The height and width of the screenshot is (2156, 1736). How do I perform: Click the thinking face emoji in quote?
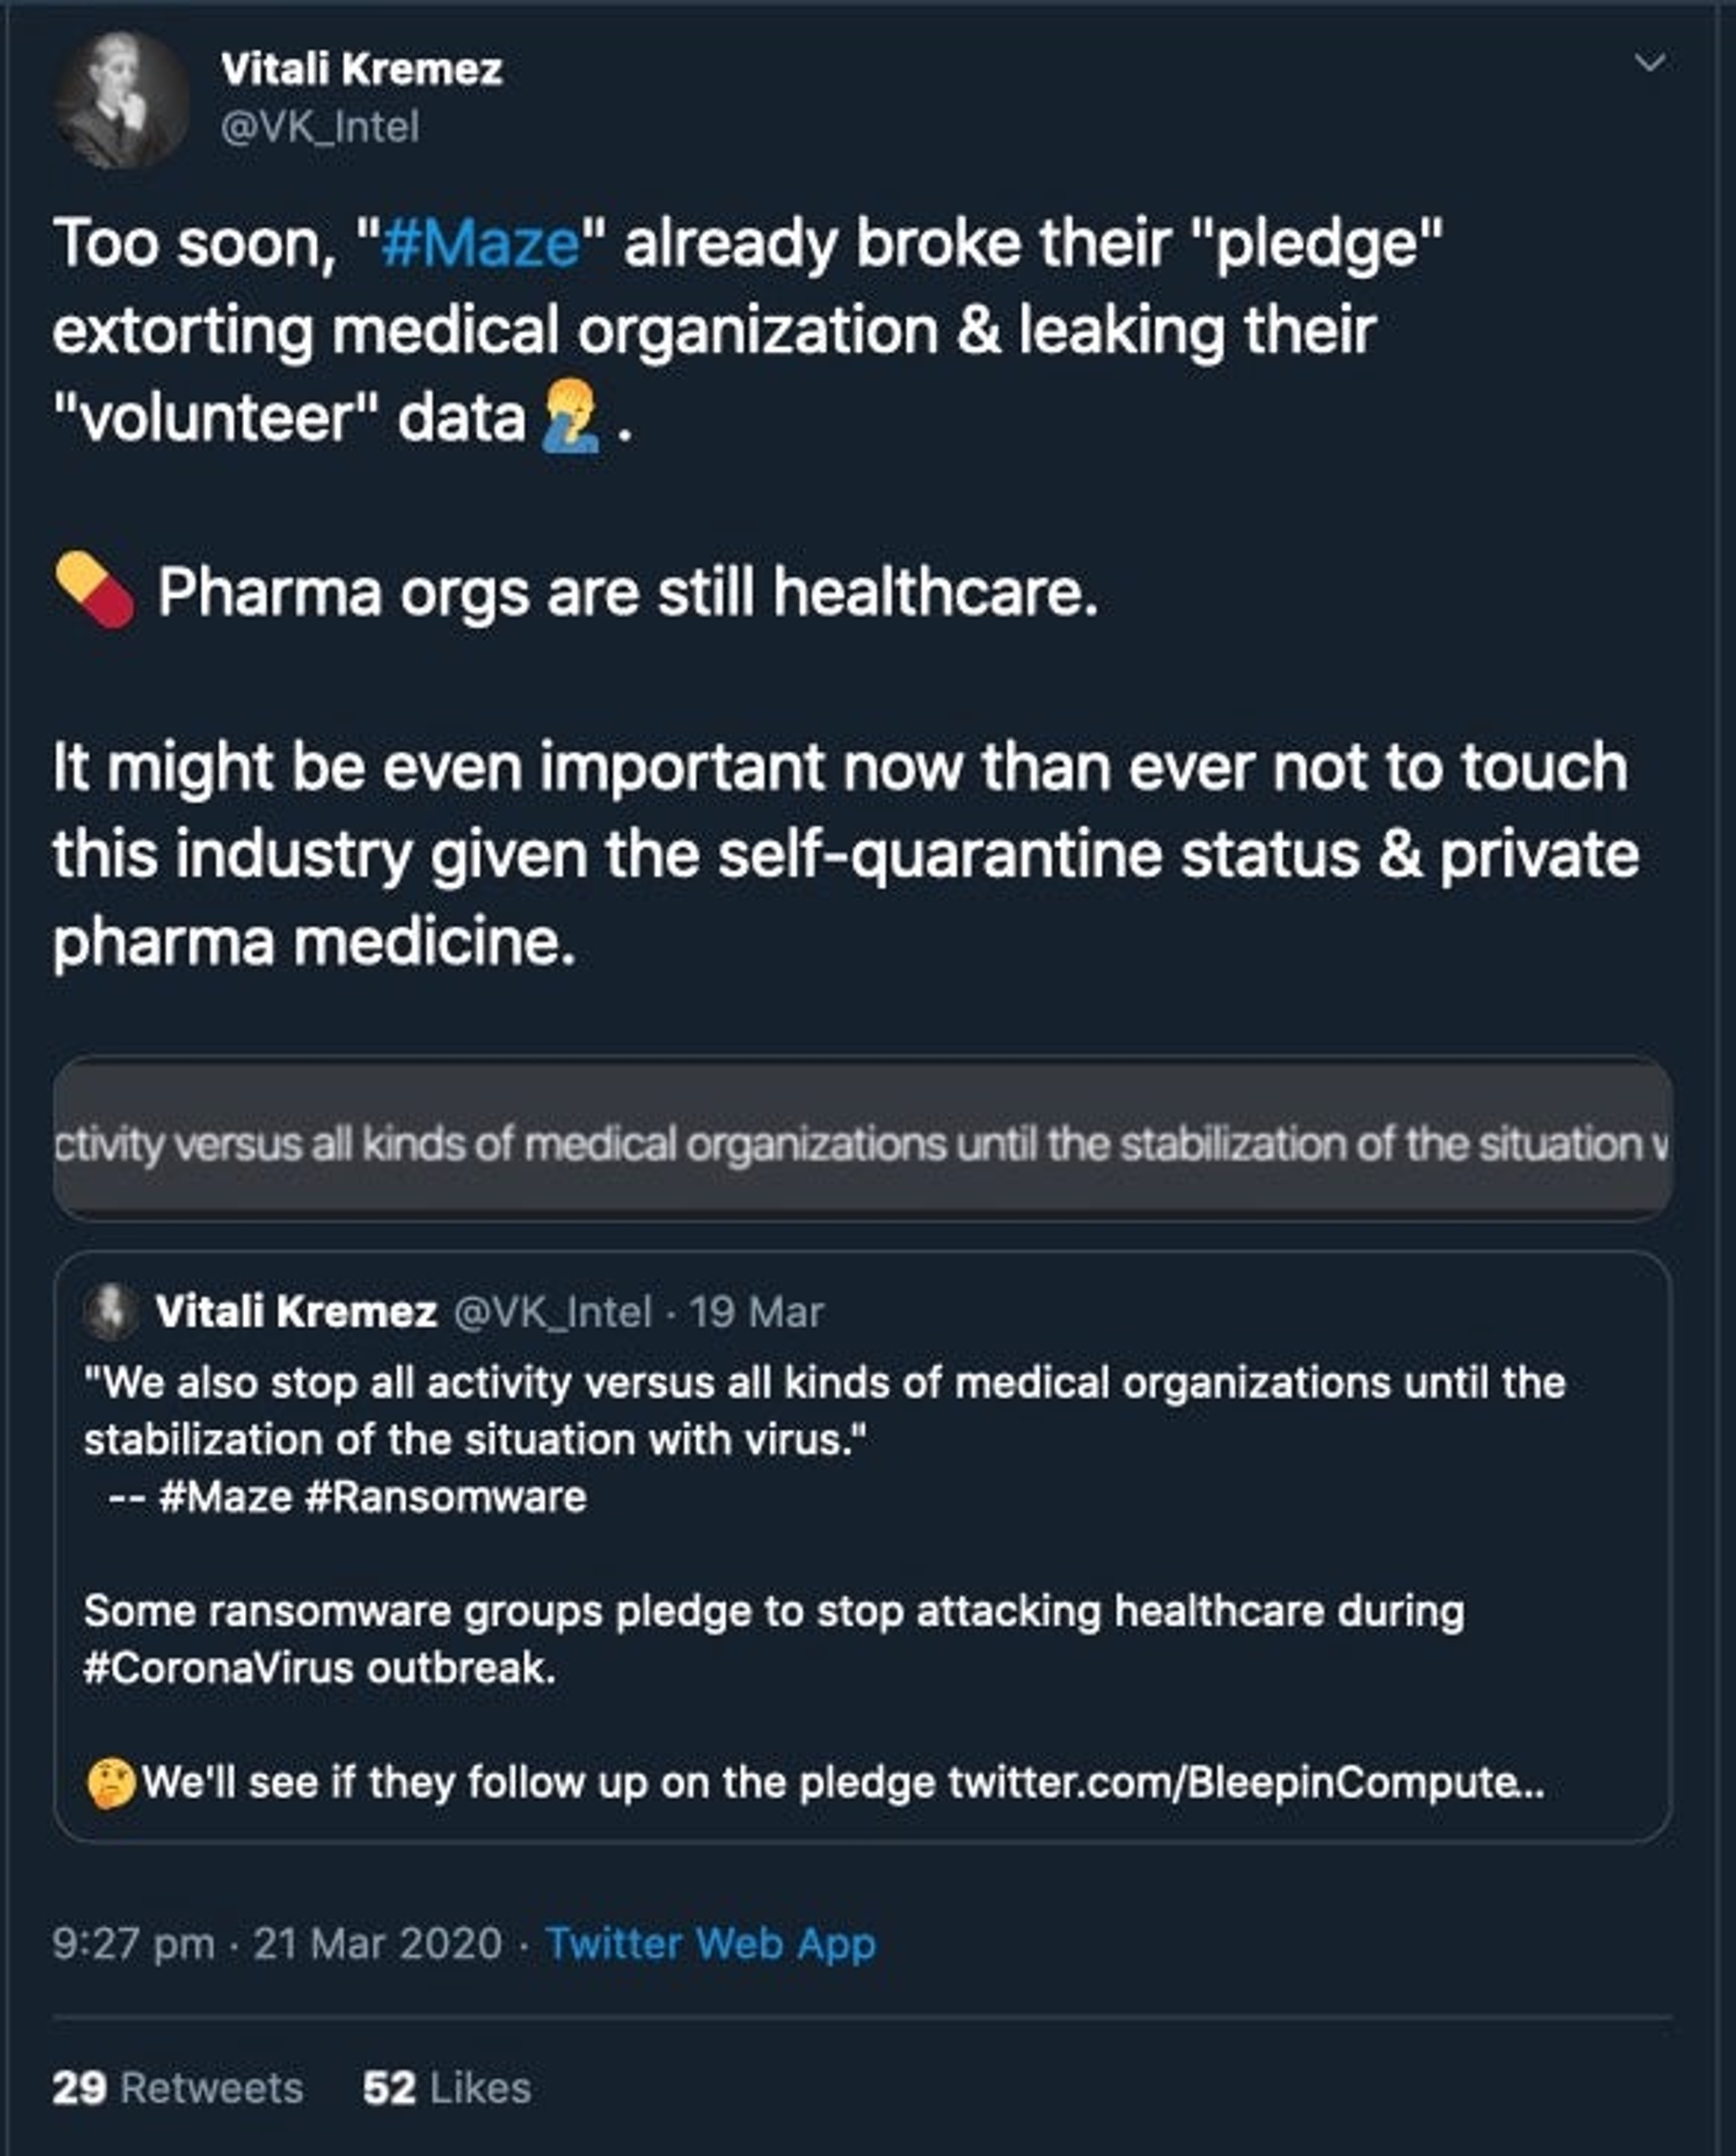click(111, 1783)
